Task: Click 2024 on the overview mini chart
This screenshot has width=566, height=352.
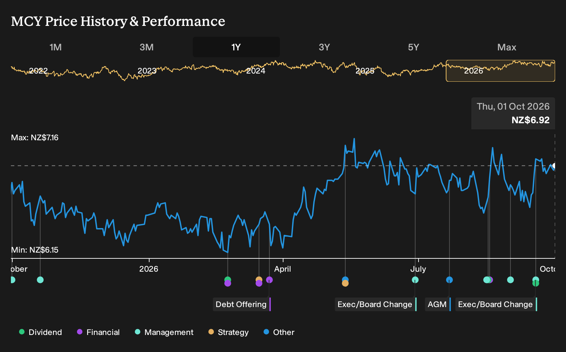Action: (x=256, y=71)
